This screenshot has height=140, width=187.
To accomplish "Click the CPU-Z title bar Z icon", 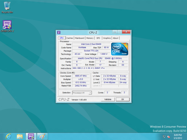I will pyautogui.click(x=59, y=32).
